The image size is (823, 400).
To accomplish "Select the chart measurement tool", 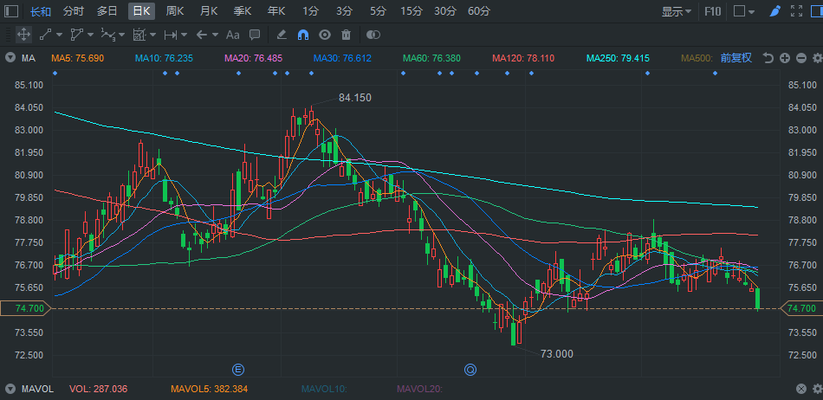I will pyautogui.click(x=139, y=35).
